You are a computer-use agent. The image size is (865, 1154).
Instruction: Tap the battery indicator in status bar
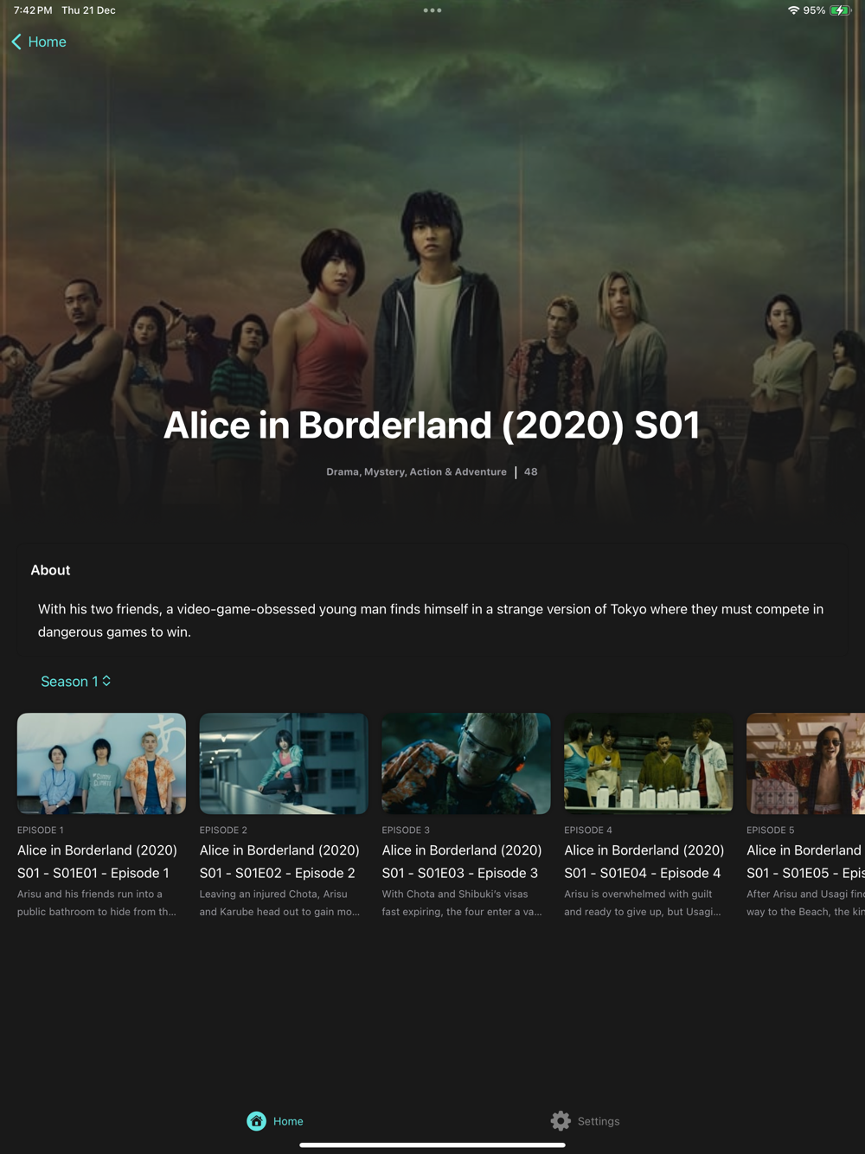[x=840, y=10]
